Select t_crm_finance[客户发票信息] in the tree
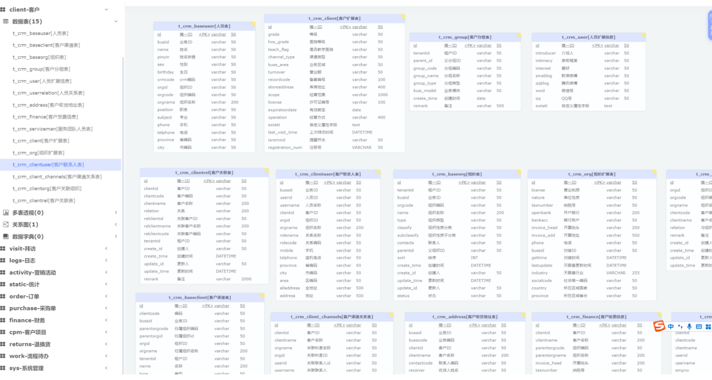 coord(45,117)
